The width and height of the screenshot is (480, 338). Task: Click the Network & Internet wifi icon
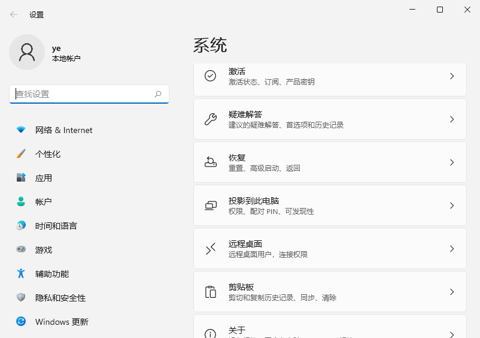pyautogui.click(x=21, y=130)
